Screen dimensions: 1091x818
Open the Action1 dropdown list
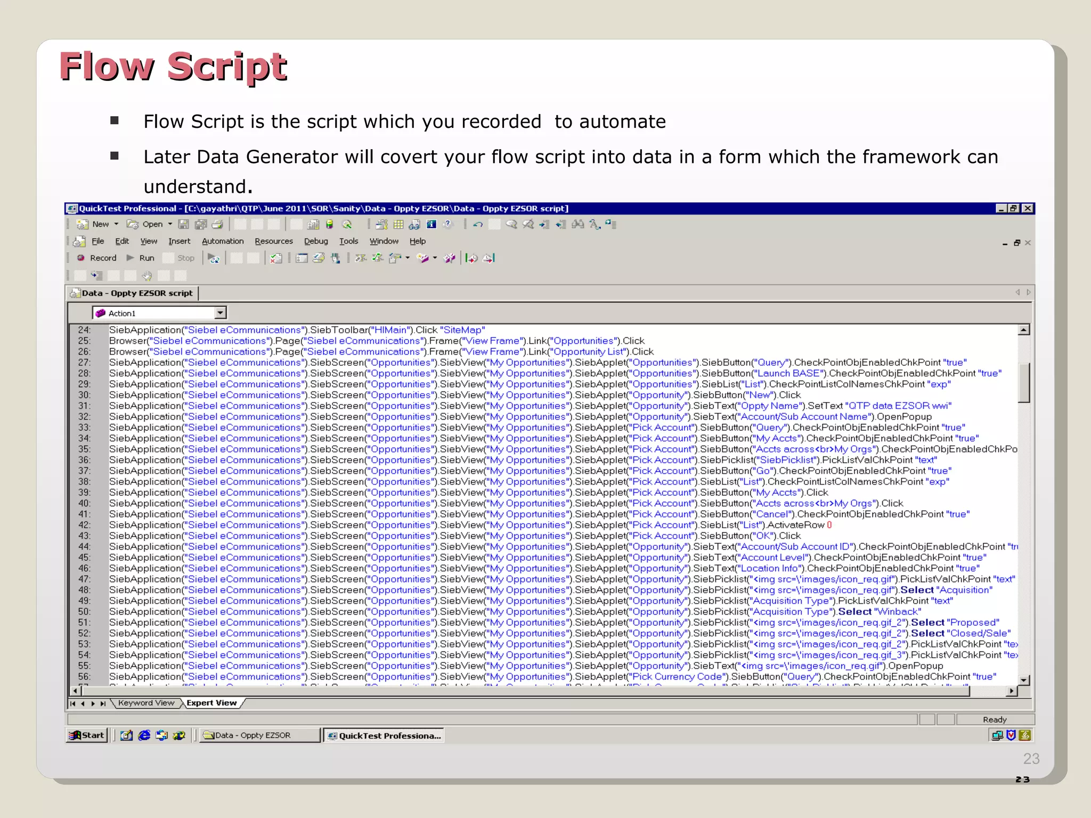coord(221,313)
